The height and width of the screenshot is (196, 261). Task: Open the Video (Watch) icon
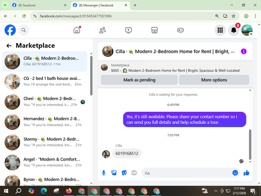tap(128, 30)
